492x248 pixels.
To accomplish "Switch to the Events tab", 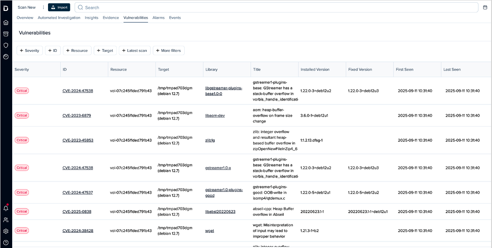I will 175,18.
